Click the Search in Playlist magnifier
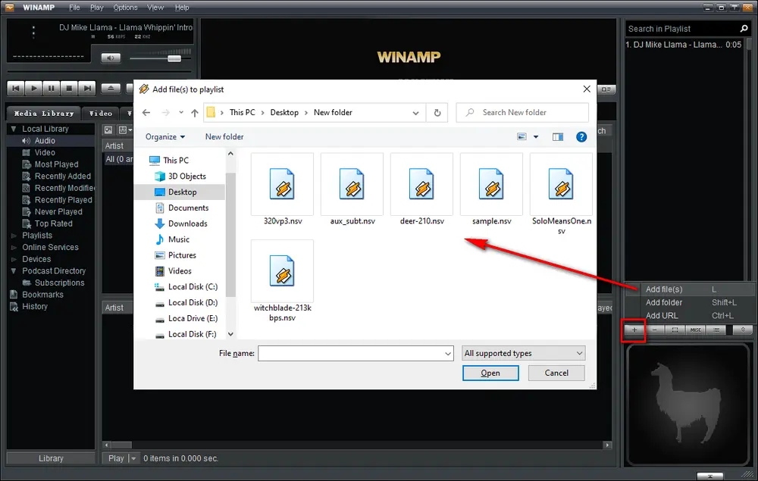Screen dimensions: 758x481 [x=744, y=29]
